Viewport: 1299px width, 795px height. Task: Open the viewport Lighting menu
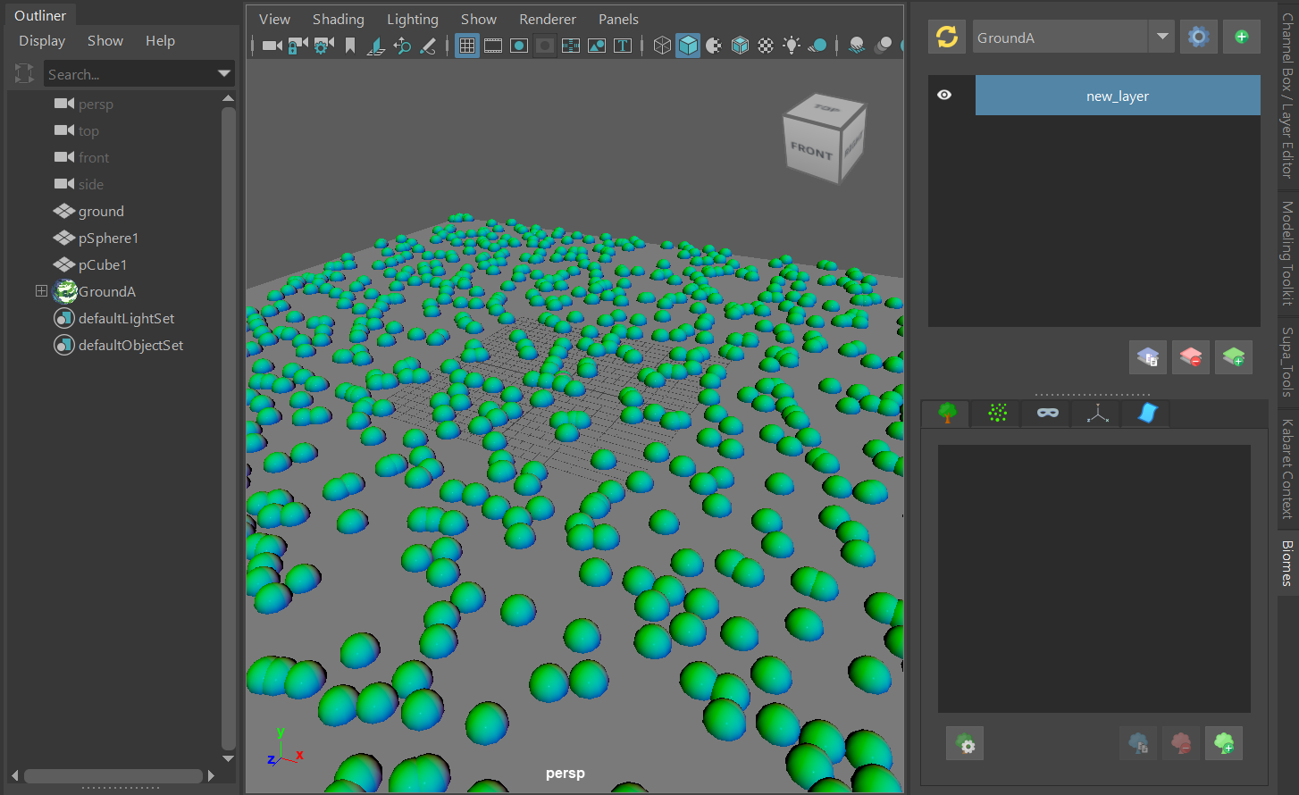click(x=413, y=19)
